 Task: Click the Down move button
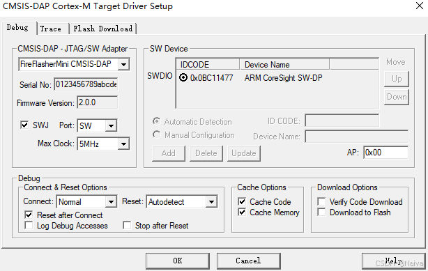397,97
